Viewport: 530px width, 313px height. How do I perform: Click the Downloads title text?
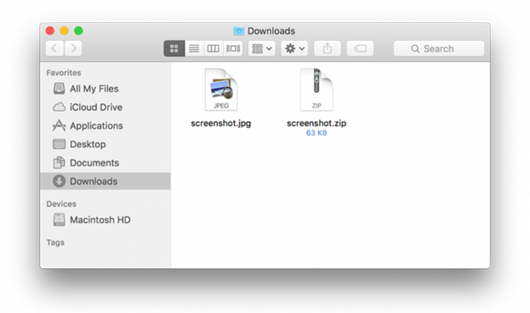271,31
